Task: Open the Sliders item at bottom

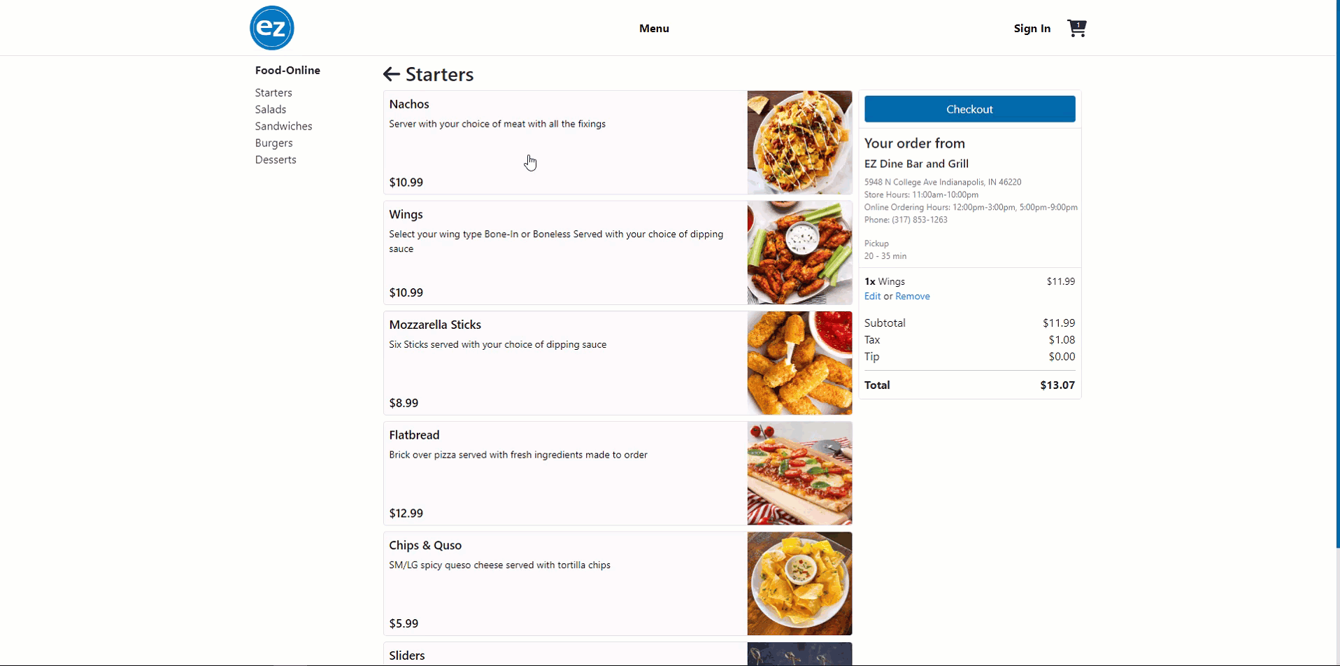Action: coord(618,654)
